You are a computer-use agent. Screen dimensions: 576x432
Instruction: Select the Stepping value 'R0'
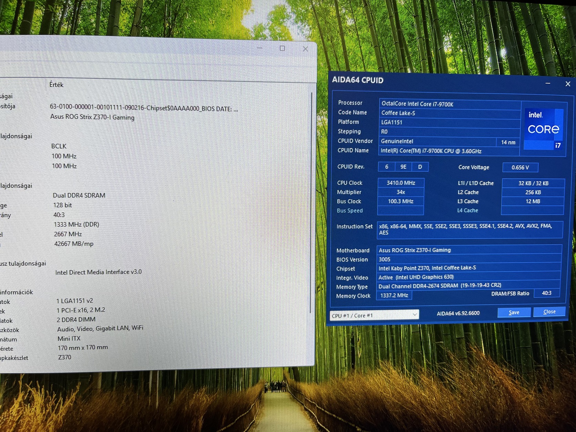tap(450, 132)
